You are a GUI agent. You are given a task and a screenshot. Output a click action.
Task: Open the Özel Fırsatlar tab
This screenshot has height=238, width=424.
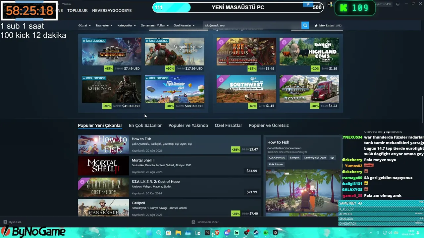(228, 125)
